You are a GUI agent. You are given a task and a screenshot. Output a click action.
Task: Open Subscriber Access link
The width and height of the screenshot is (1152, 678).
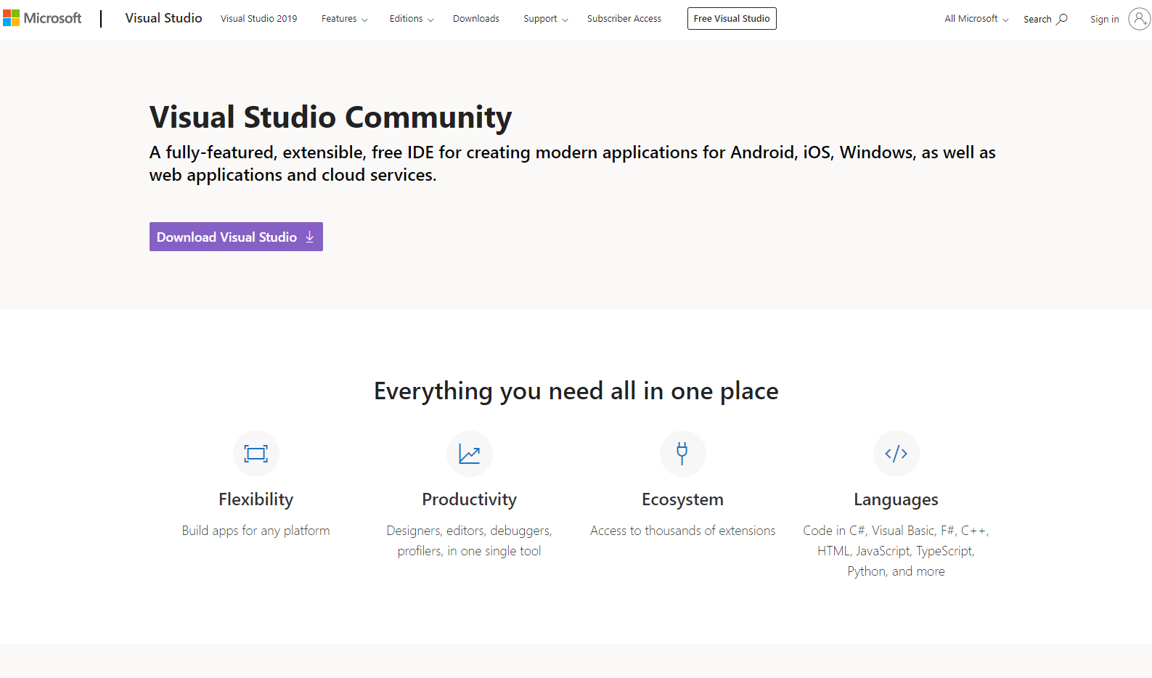(624, 19)
